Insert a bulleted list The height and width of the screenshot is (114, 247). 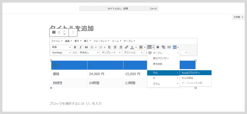tap(92, 47)
